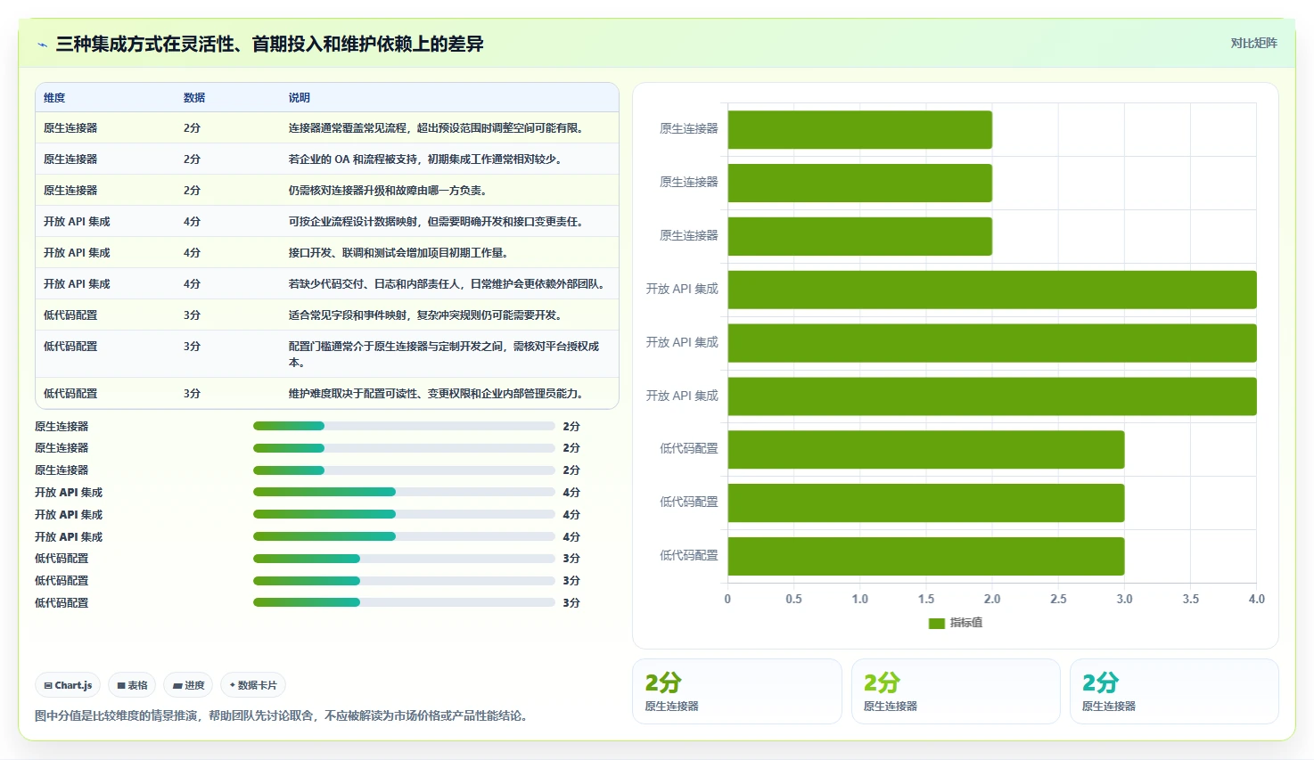This screenshot has width=1314, height=760.
Task: Click the footer note starting 图中分值是比较维度的情景推演
Action: pyautogui.click(x=283, y=715)
